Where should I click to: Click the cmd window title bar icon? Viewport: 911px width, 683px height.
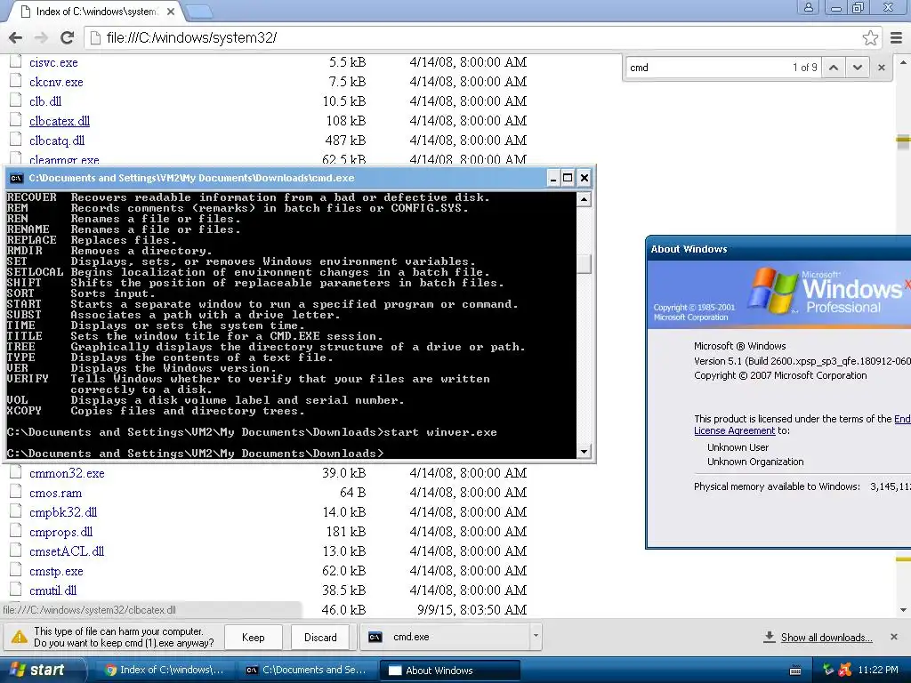[x=16, y=178]
